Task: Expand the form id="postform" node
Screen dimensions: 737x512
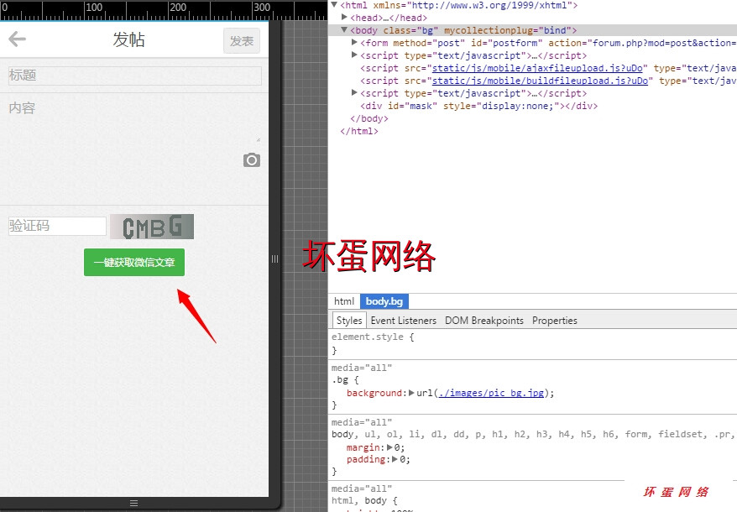Action: point(354,42)
